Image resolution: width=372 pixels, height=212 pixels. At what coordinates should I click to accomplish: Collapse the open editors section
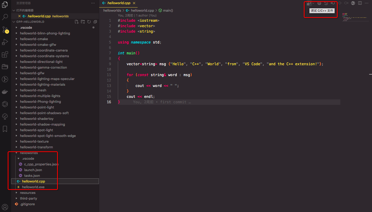pyautogui.click(x=55, y=10)
